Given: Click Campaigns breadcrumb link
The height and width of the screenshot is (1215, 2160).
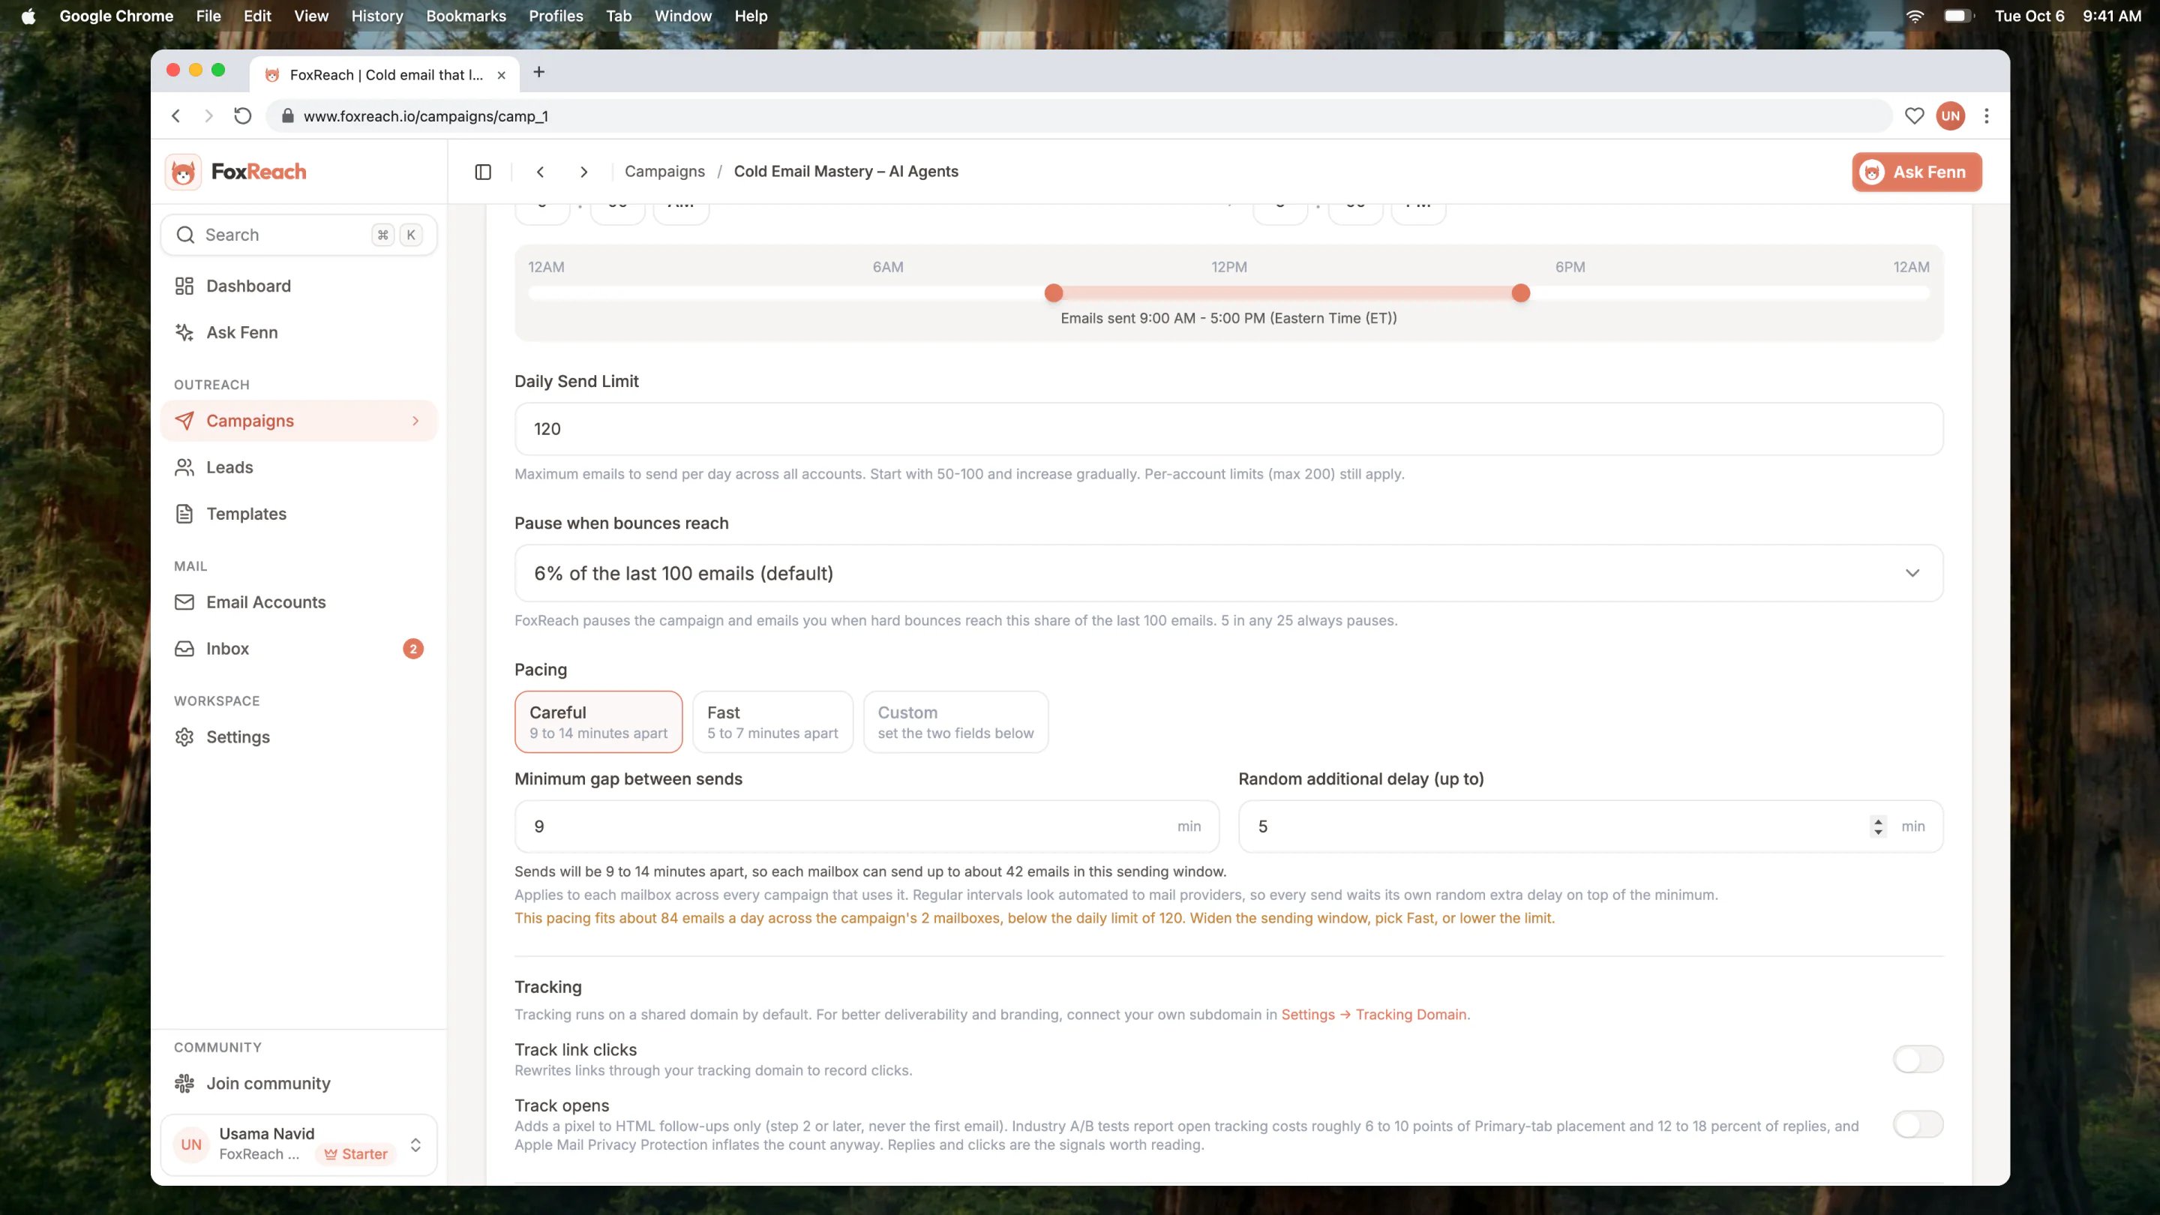Looking at the screenshot, I should (x=664, y=172).
